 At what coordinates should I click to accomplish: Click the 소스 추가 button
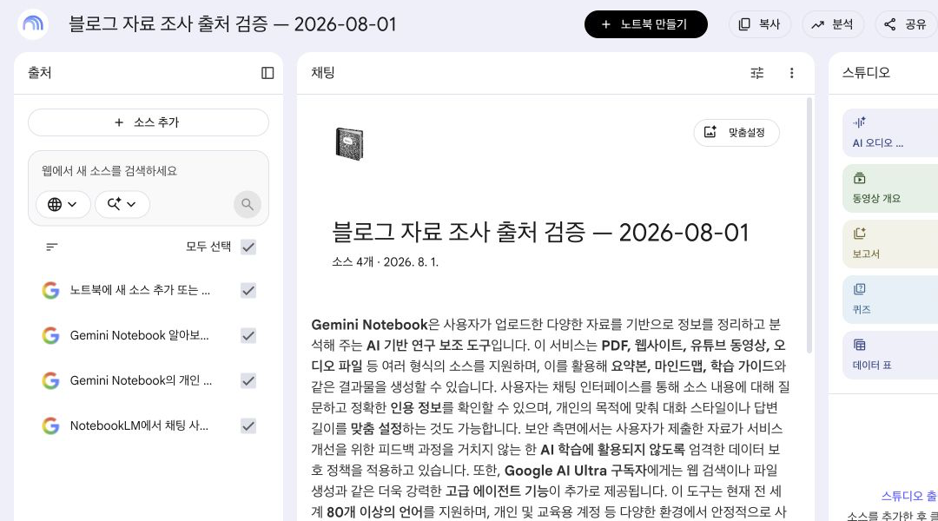[149, 122]
